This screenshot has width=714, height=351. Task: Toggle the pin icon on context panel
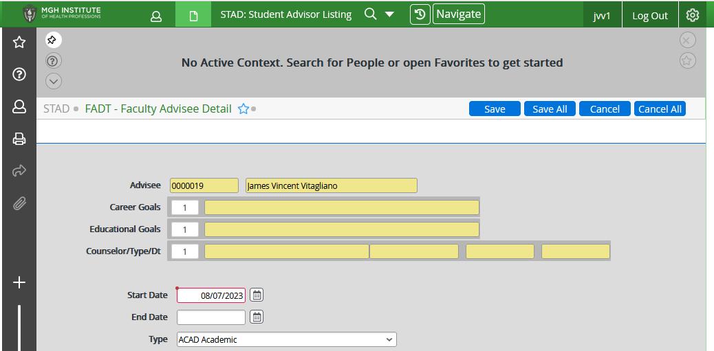(52, 41)
